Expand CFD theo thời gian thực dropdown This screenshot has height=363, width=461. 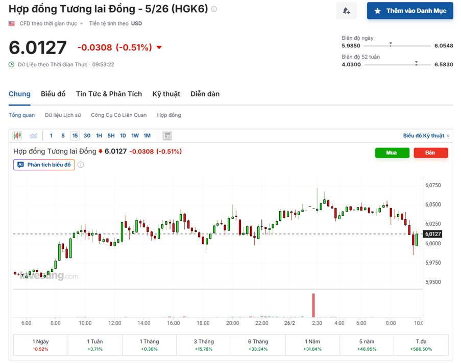pos(82,24)
